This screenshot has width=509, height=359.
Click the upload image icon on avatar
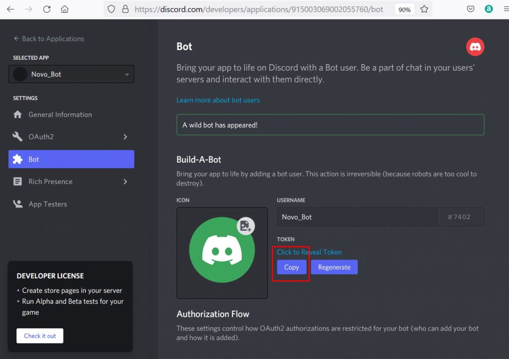[246, 226]
